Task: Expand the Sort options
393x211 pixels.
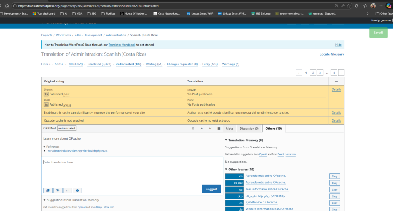Action: (59, 64)
